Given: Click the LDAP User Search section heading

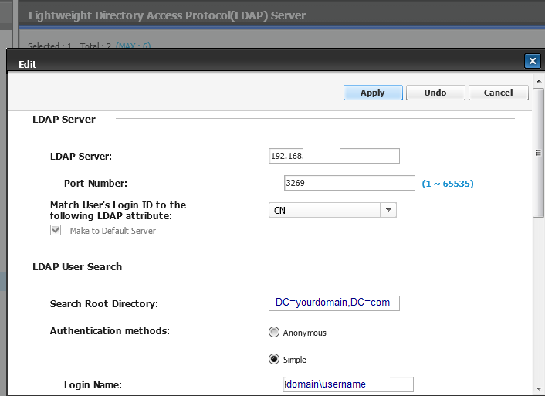Looking at the screenshot, I should 77,266.
